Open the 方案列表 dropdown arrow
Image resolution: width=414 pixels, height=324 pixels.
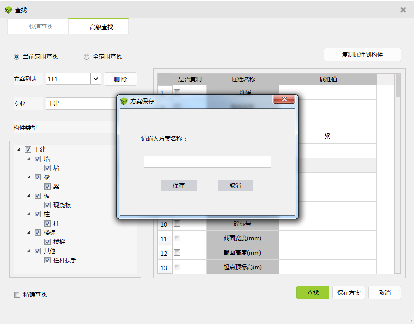click(96, 79)
